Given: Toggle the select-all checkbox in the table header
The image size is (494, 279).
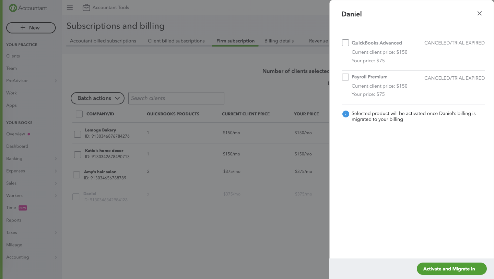Looking at the screenshot, I should 79,114.
